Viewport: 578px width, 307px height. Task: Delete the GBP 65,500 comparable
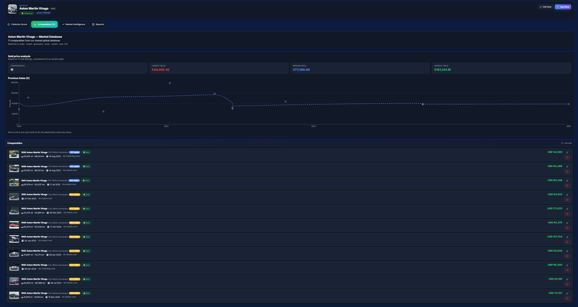click(x=567, y=270)
